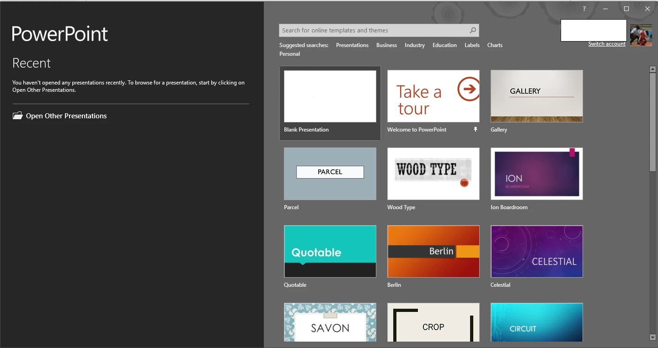This screenshot has width=658, height=348.
Task: Choose the Wood Type theme thumbnail
Action: pos(433,174)
